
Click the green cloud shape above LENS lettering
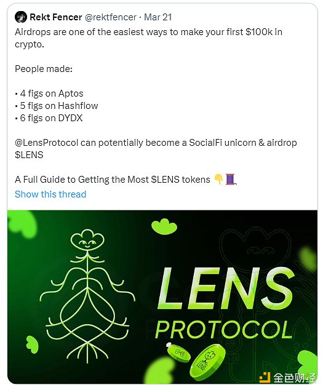coord(164,226)
